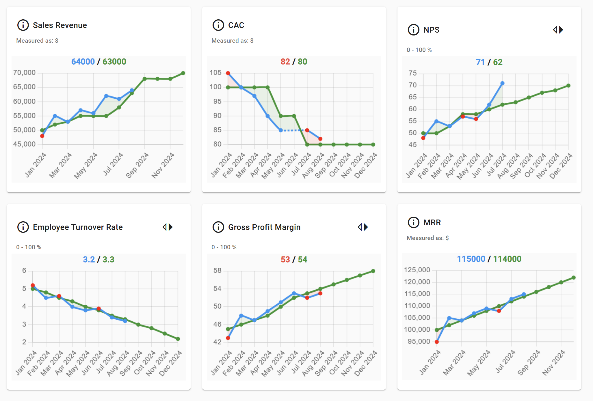Click red Jan 2024 point on Sales Revenue chart

click(x=42, y=136)
